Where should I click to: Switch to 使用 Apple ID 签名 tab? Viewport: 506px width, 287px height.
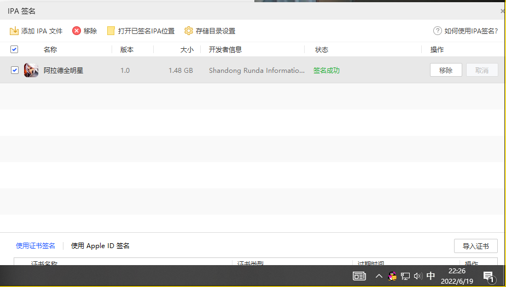tap(100, 246)
